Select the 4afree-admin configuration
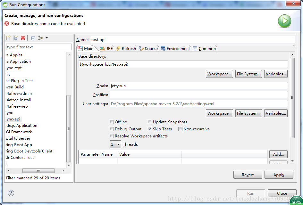Image resolution: width=303 pixels, height=205 pixels. (x=19, y=94)
